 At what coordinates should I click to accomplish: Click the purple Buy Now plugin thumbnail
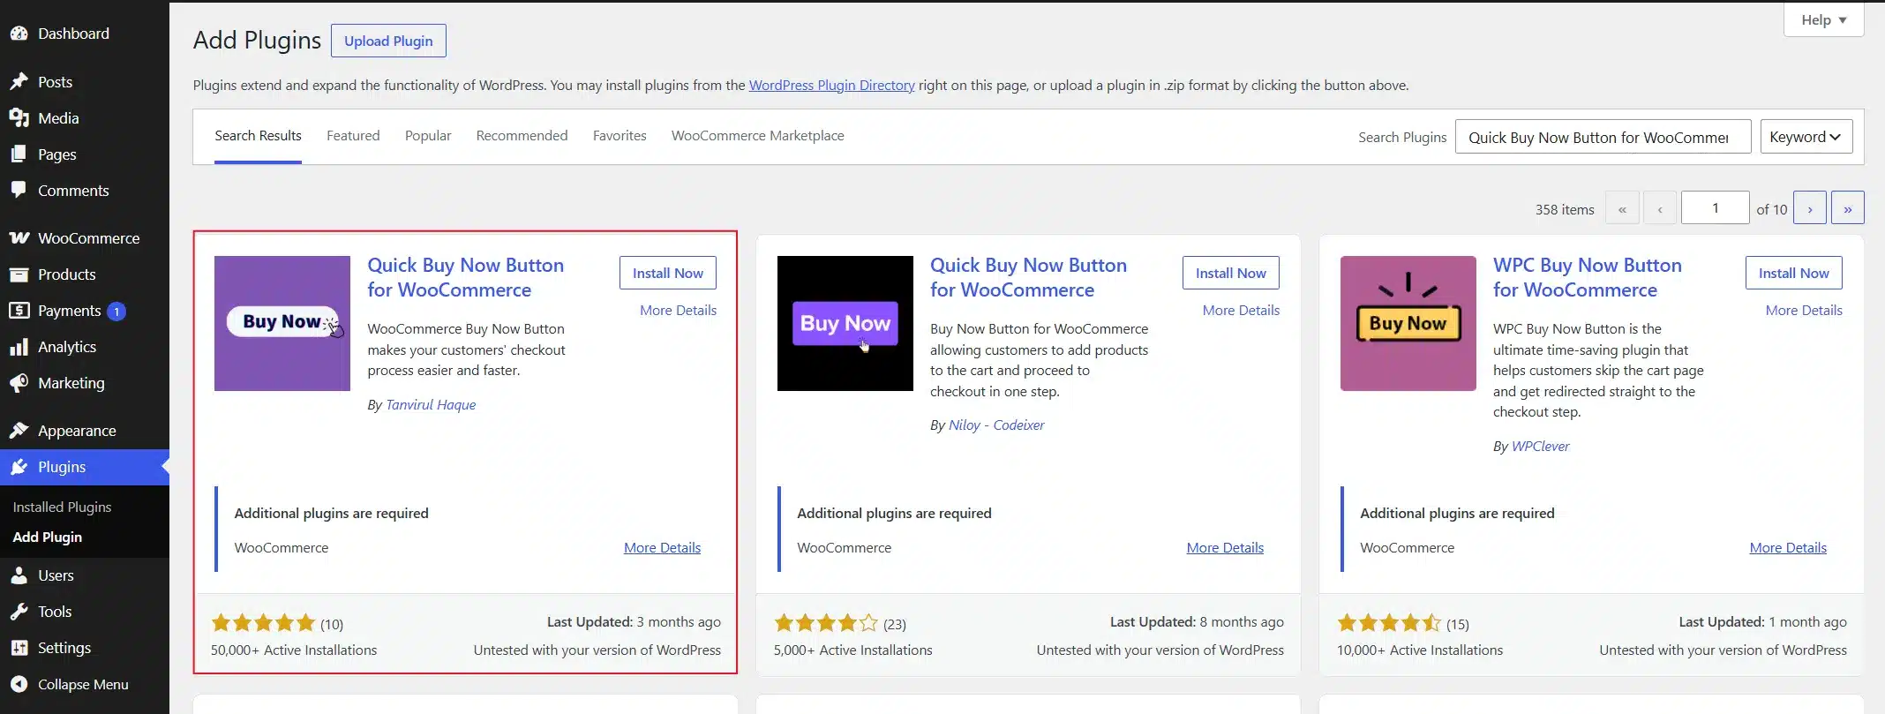(282, 323)
